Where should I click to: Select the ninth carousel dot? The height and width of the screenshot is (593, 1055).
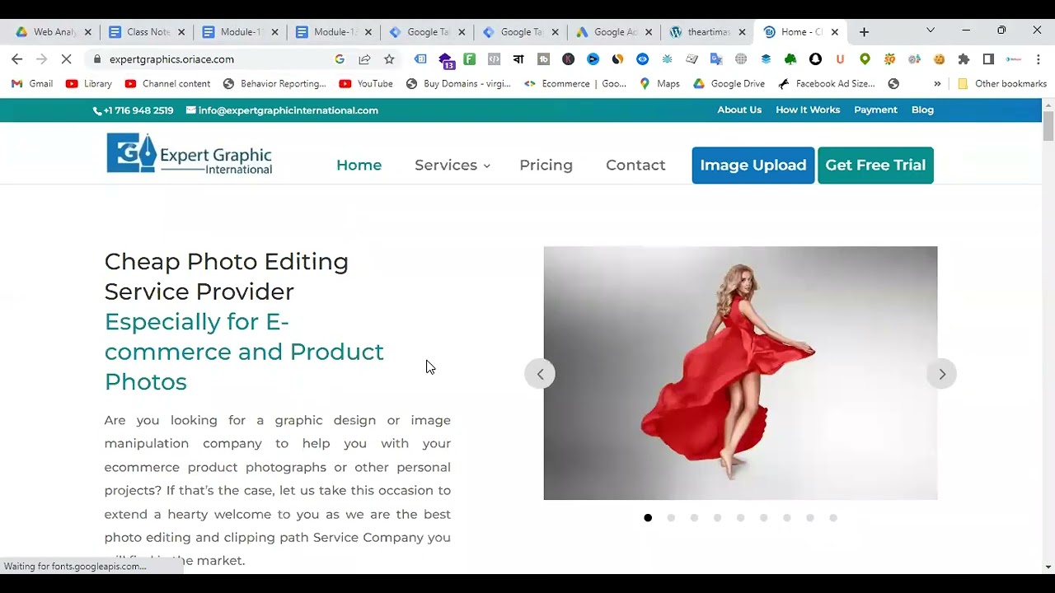[x=833, y=518]
